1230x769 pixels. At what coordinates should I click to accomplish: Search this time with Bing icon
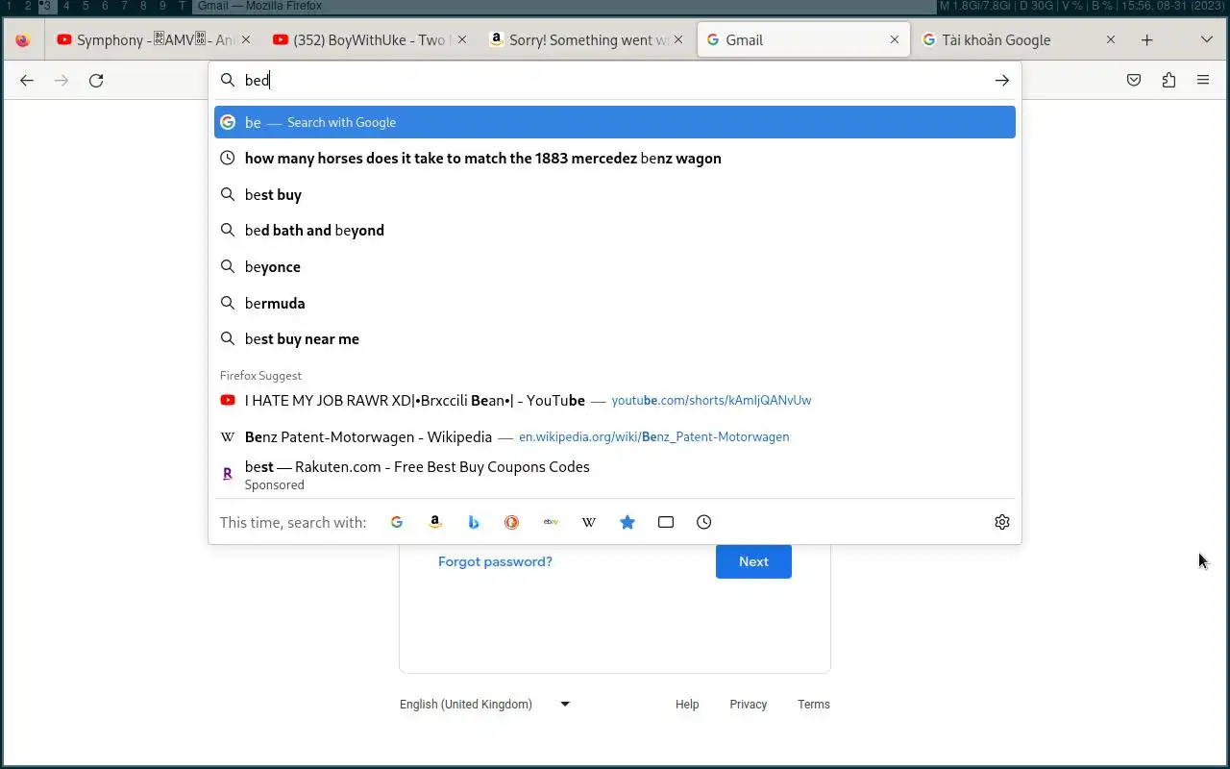point(474,522)
